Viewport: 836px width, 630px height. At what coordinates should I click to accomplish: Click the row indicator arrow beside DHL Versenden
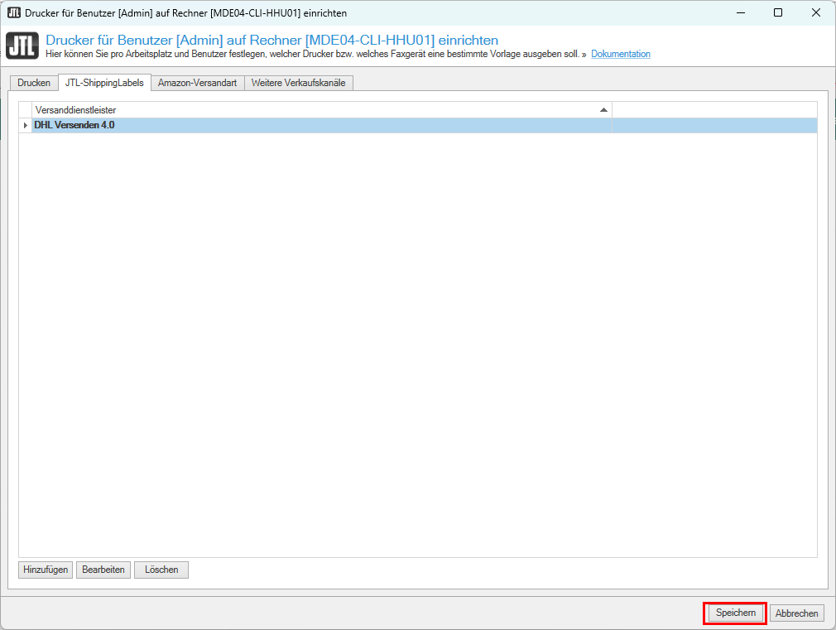25,126
